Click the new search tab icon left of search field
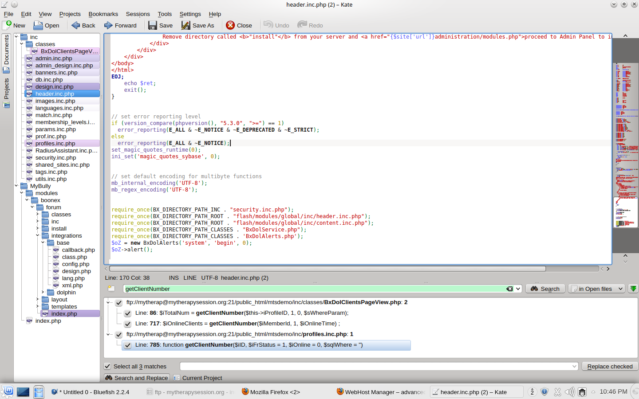 pyautogui.click(x=111, y=289)
